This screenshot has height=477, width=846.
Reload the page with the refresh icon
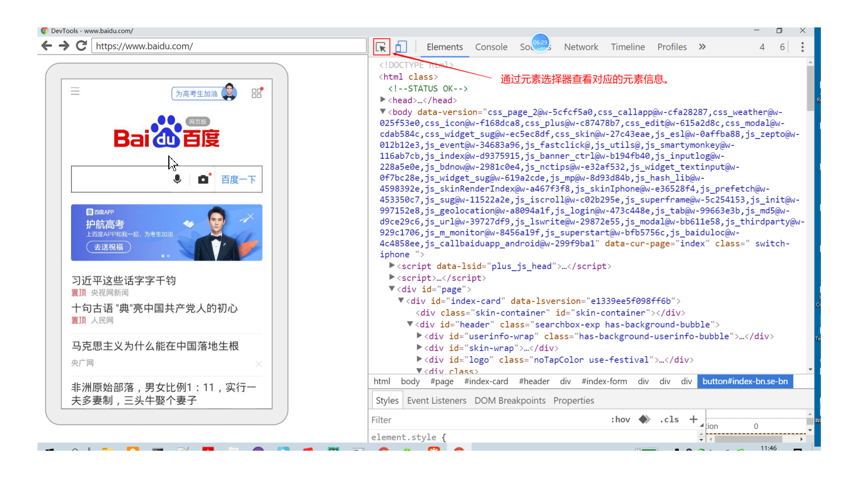(81, 46)
